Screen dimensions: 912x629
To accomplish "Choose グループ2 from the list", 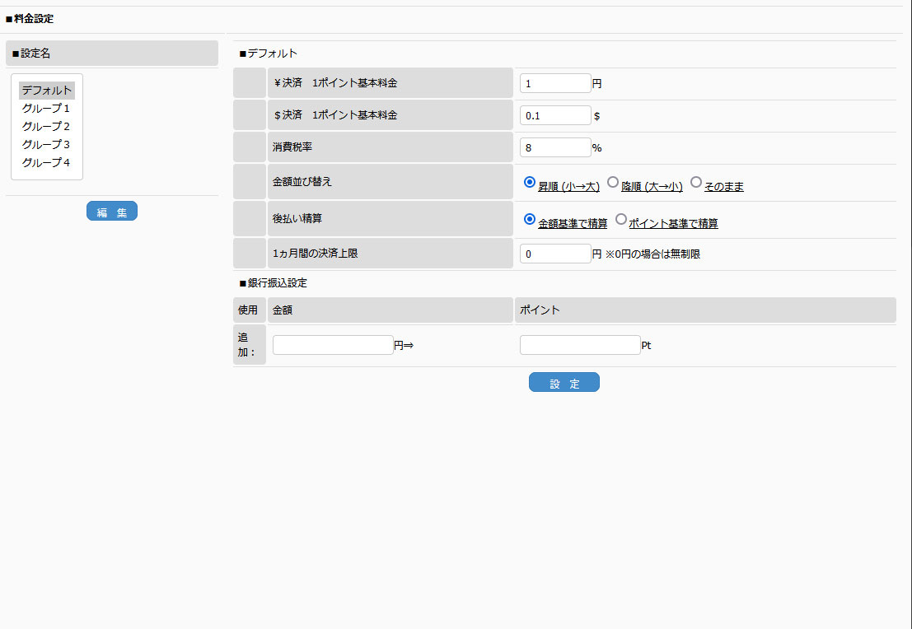I will click(46, 127).
